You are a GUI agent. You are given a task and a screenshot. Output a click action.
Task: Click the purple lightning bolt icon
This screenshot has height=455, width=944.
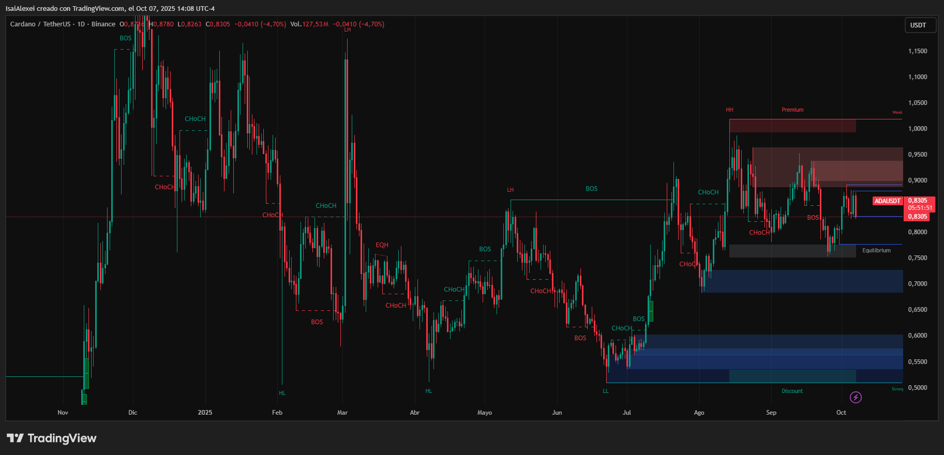[856, 397]
